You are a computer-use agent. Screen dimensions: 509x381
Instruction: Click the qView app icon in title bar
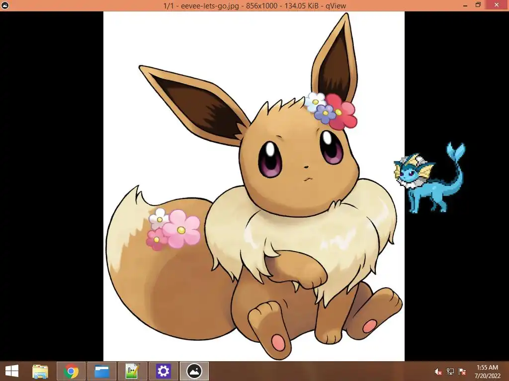click(5, 5)
